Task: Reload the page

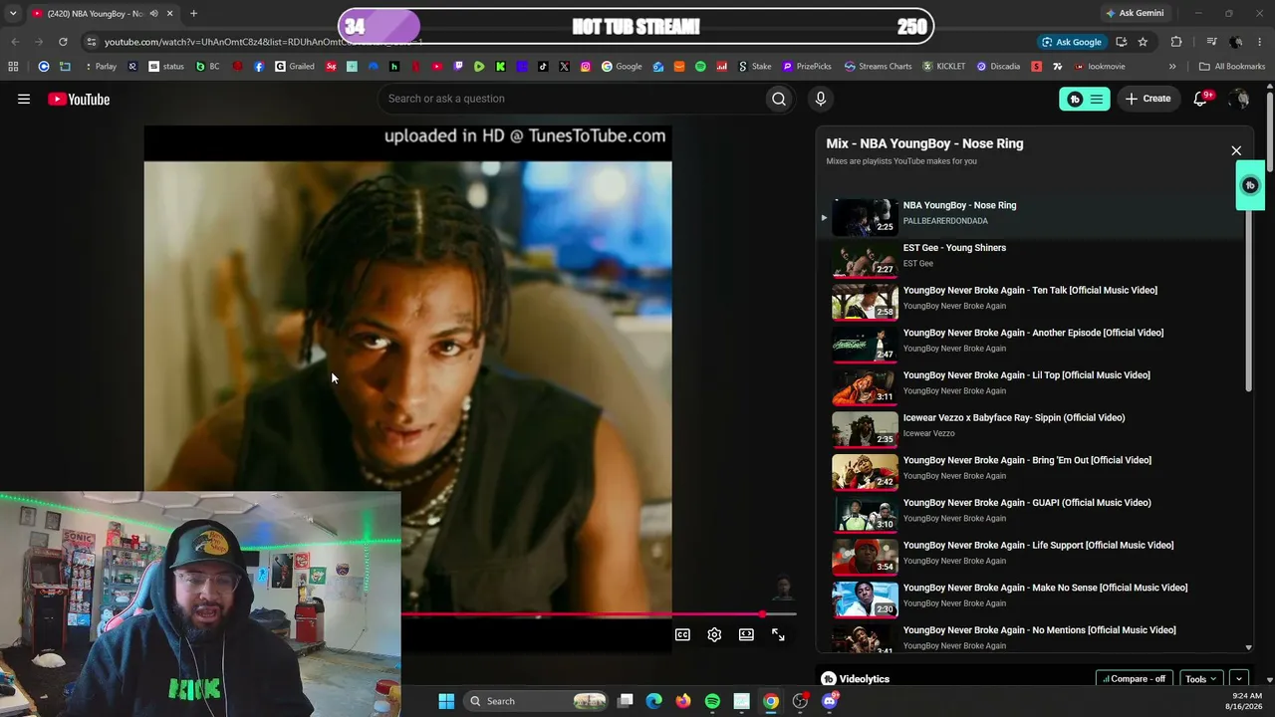Action: [x=63, y=42]
